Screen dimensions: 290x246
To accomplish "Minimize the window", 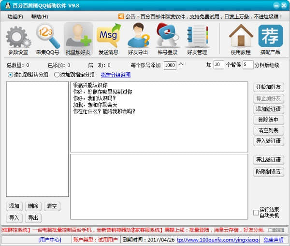I will coord(276,5).
